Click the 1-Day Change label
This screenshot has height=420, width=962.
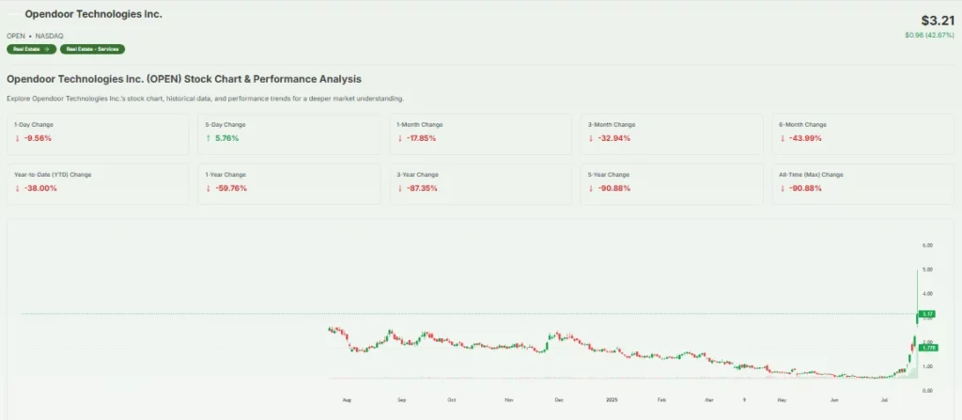tap(33, 125)
